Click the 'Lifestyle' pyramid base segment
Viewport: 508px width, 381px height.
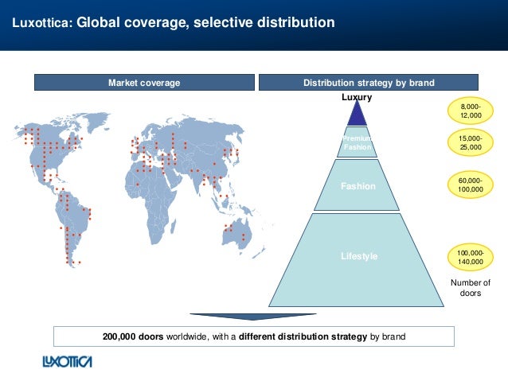[x=357, y=261]
